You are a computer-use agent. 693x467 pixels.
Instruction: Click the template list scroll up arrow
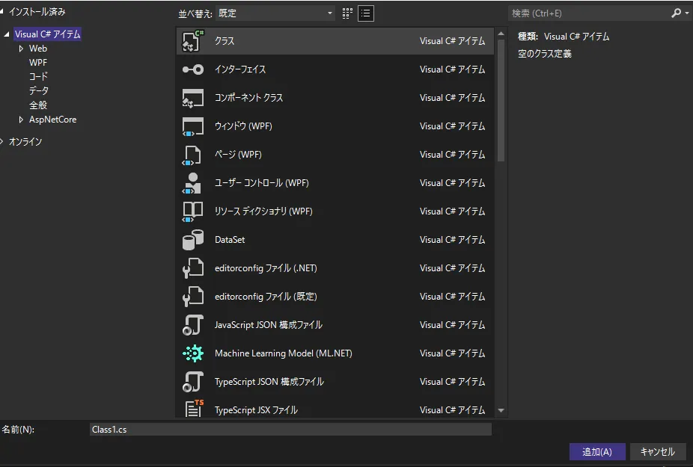pyautogui.click(x=501, y=34)
